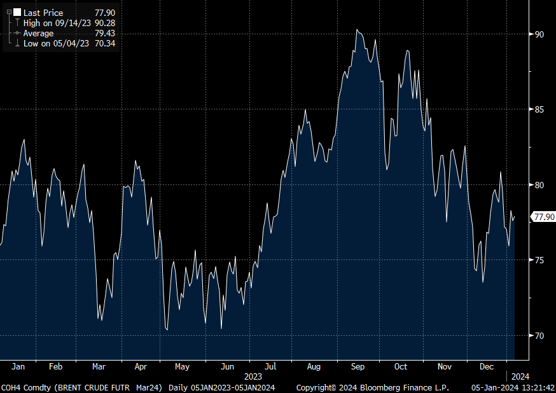Viewport: 556px width, 393px height.
Task: Select the 2024 year label on time axis
Action: tap(520, 376)
